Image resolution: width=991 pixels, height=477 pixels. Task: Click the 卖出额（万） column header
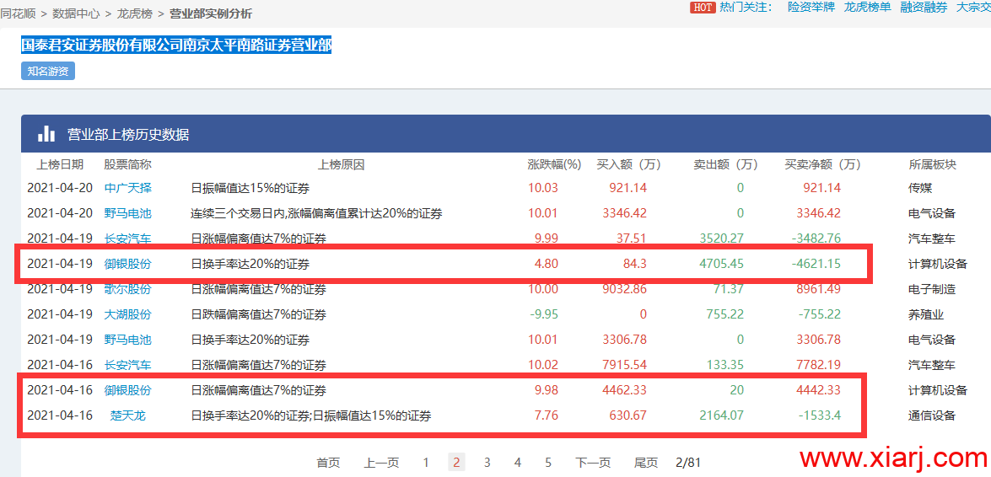[x=725, y=165]
